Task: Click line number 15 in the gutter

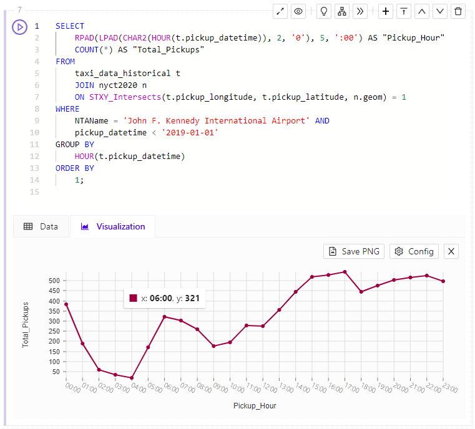Action: coord(34,192)
